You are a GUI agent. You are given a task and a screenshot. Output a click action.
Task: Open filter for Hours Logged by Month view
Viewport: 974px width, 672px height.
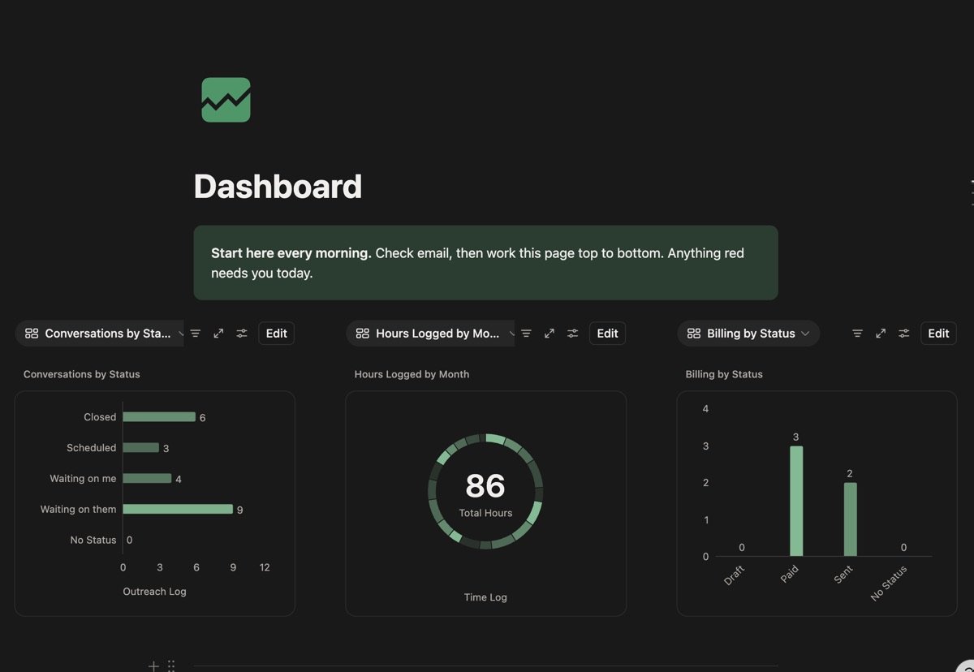(526, 334)
